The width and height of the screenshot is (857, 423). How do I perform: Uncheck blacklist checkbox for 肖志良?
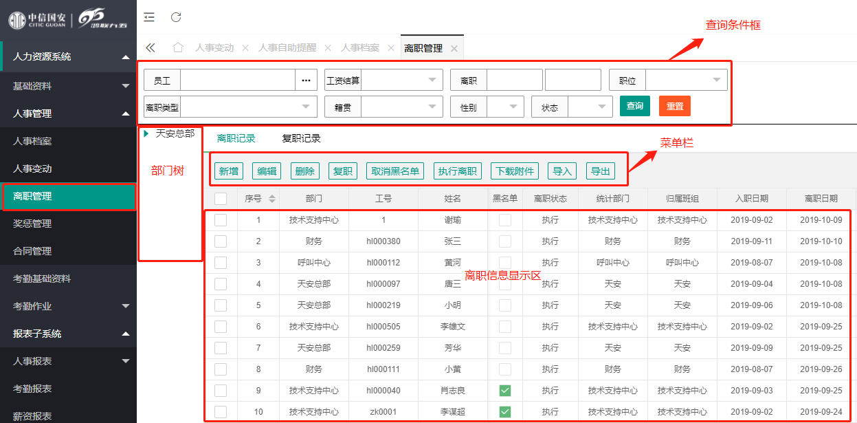click(x=505, y=391)
